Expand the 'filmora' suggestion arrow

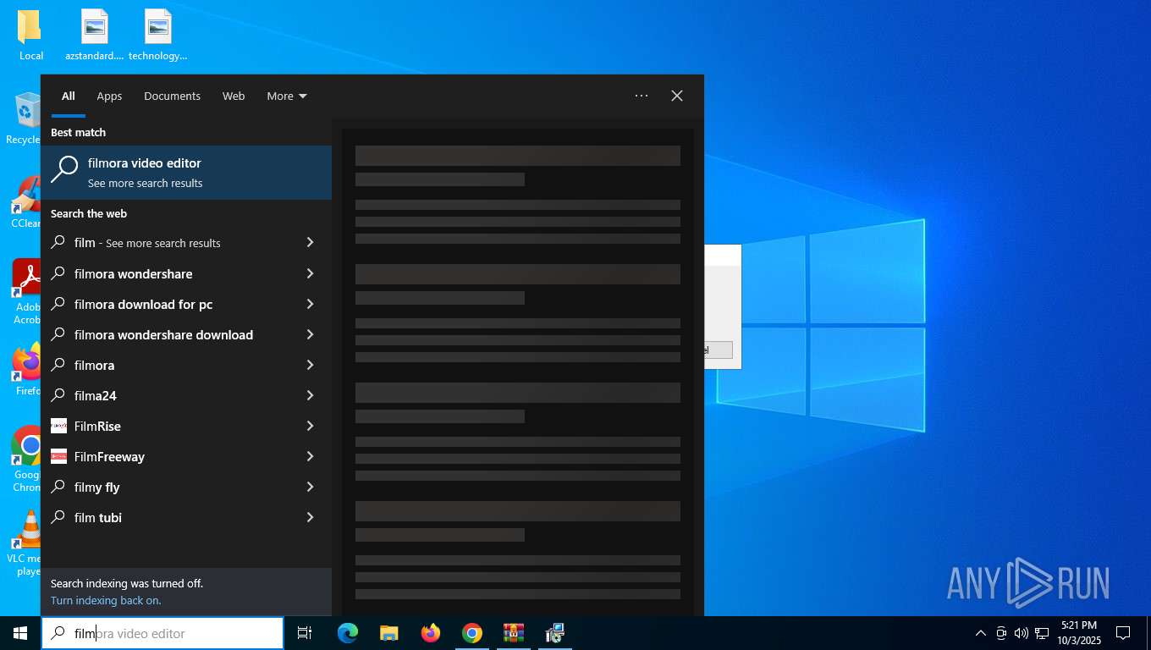coord(310,365)
